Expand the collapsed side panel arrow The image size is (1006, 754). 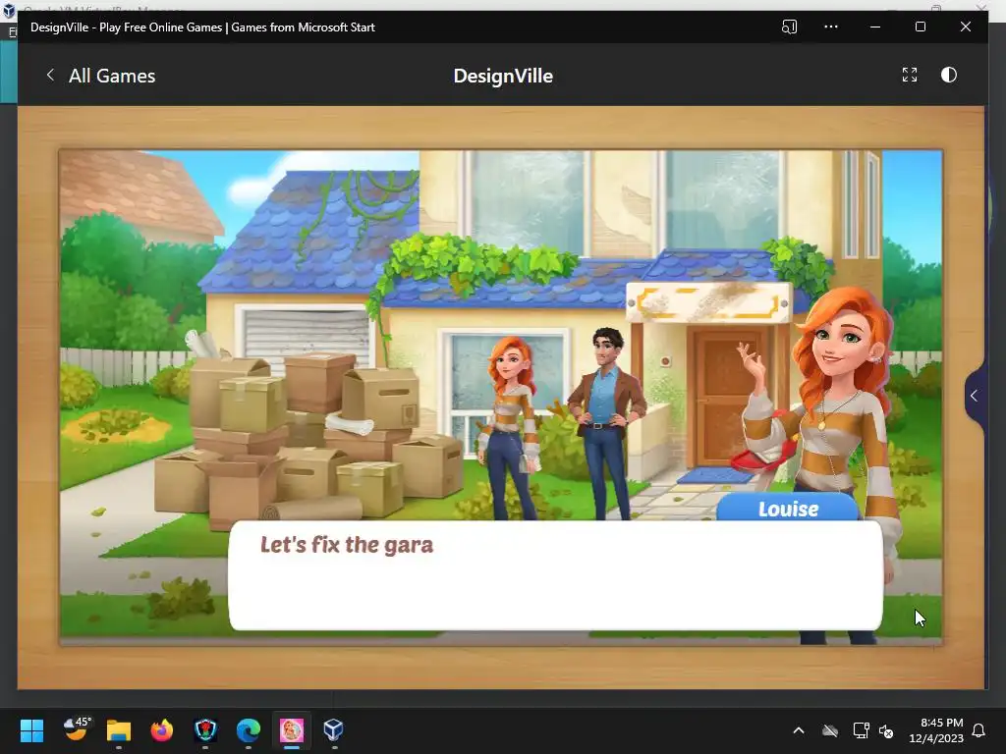click(x=975, y=396)
